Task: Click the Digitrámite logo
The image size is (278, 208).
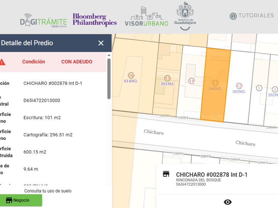Action: point(43,20)
